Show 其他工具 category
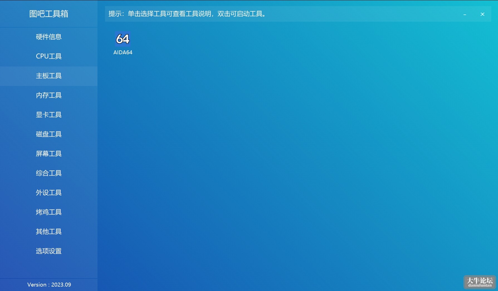This screenshot has height=291, width=498. (x=49, y=231)
